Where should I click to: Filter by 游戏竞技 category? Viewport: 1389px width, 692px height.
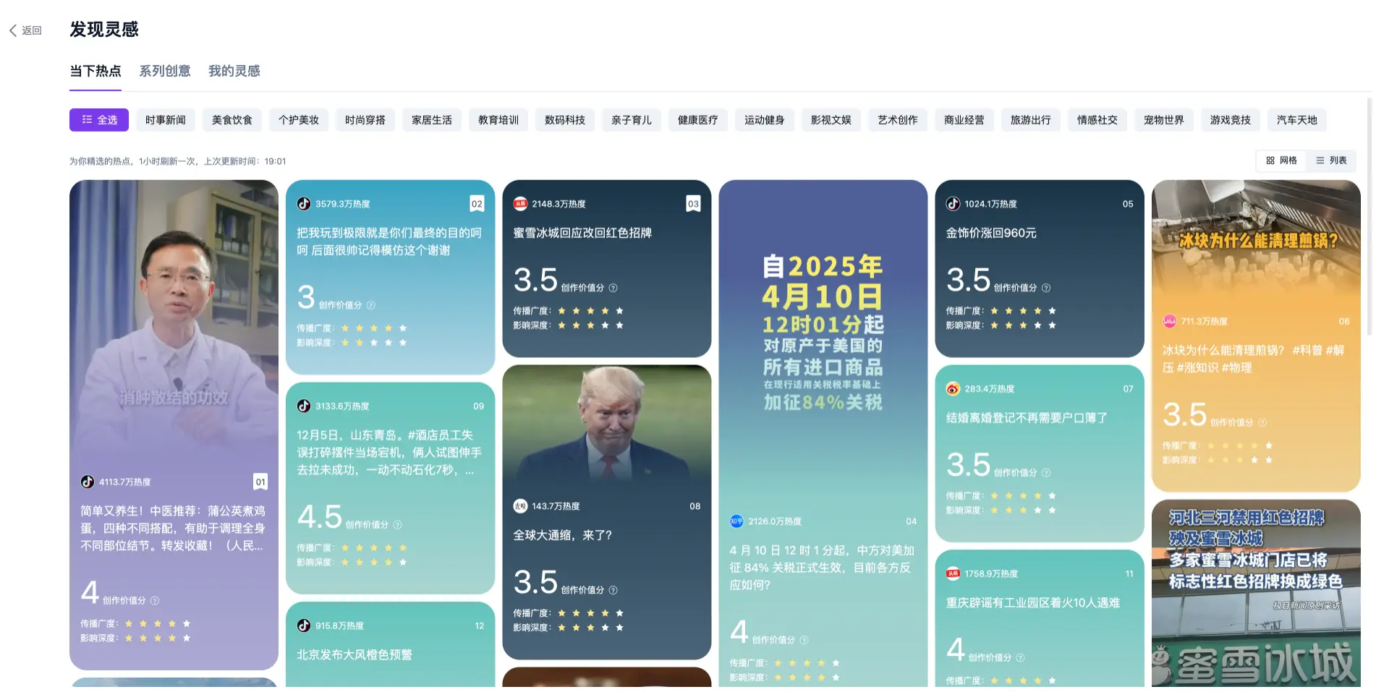point(1231,120)
